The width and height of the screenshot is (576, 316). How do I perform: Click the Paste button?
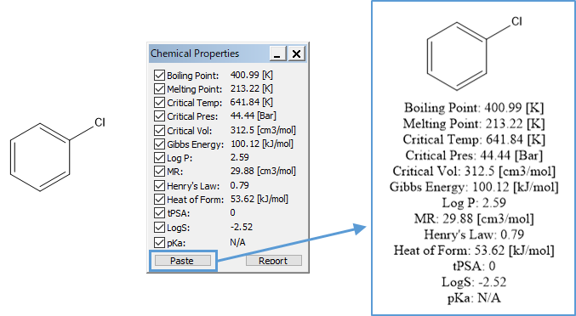(x=183, y=261)
